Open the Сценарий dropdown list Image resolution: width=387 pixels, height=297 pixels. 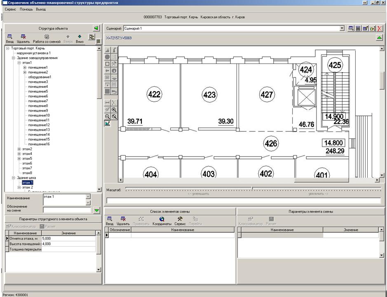click(342, 28)
